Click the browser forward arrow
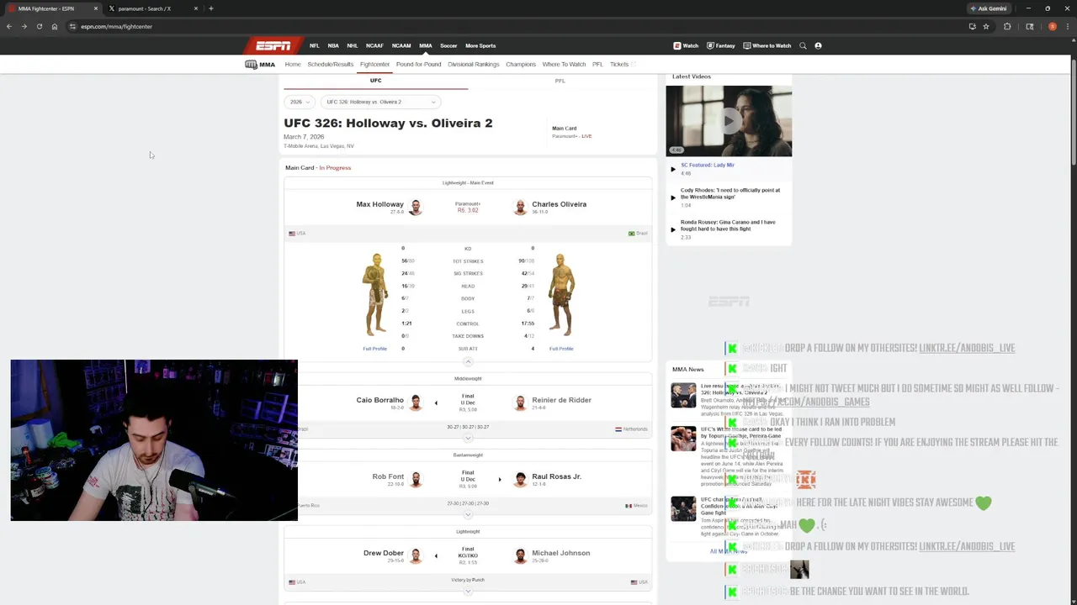The width and height of the screenshot is (1077, 605). click(24, 26)
